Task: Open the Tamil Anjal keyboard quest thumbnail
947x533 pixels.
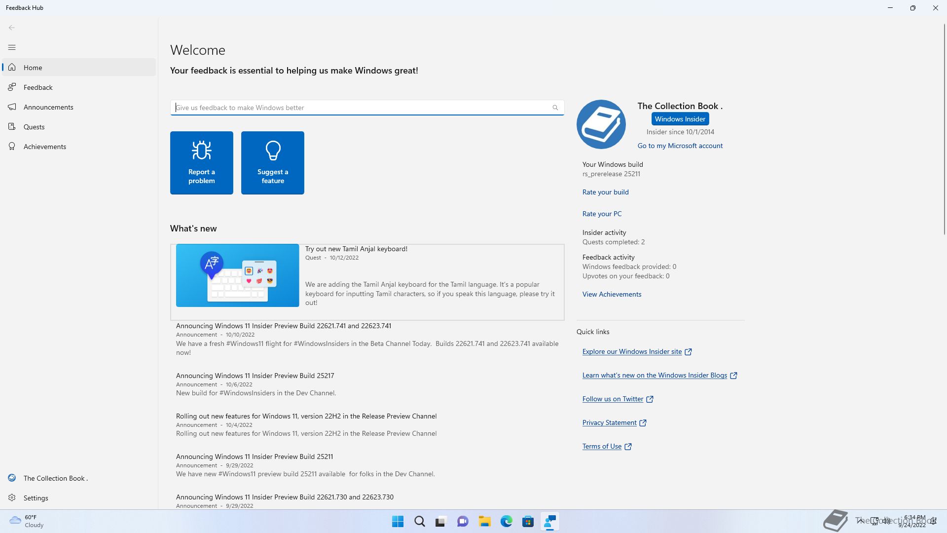Action: click(237, 275)
